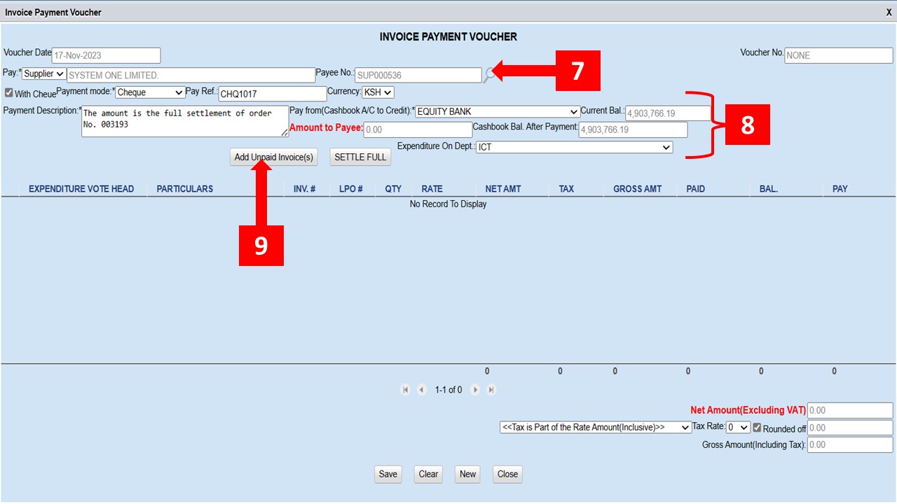Go to previous page of records
Viewport: 897px width, 504px height.
pyautogui.click(x=421, y=390)
